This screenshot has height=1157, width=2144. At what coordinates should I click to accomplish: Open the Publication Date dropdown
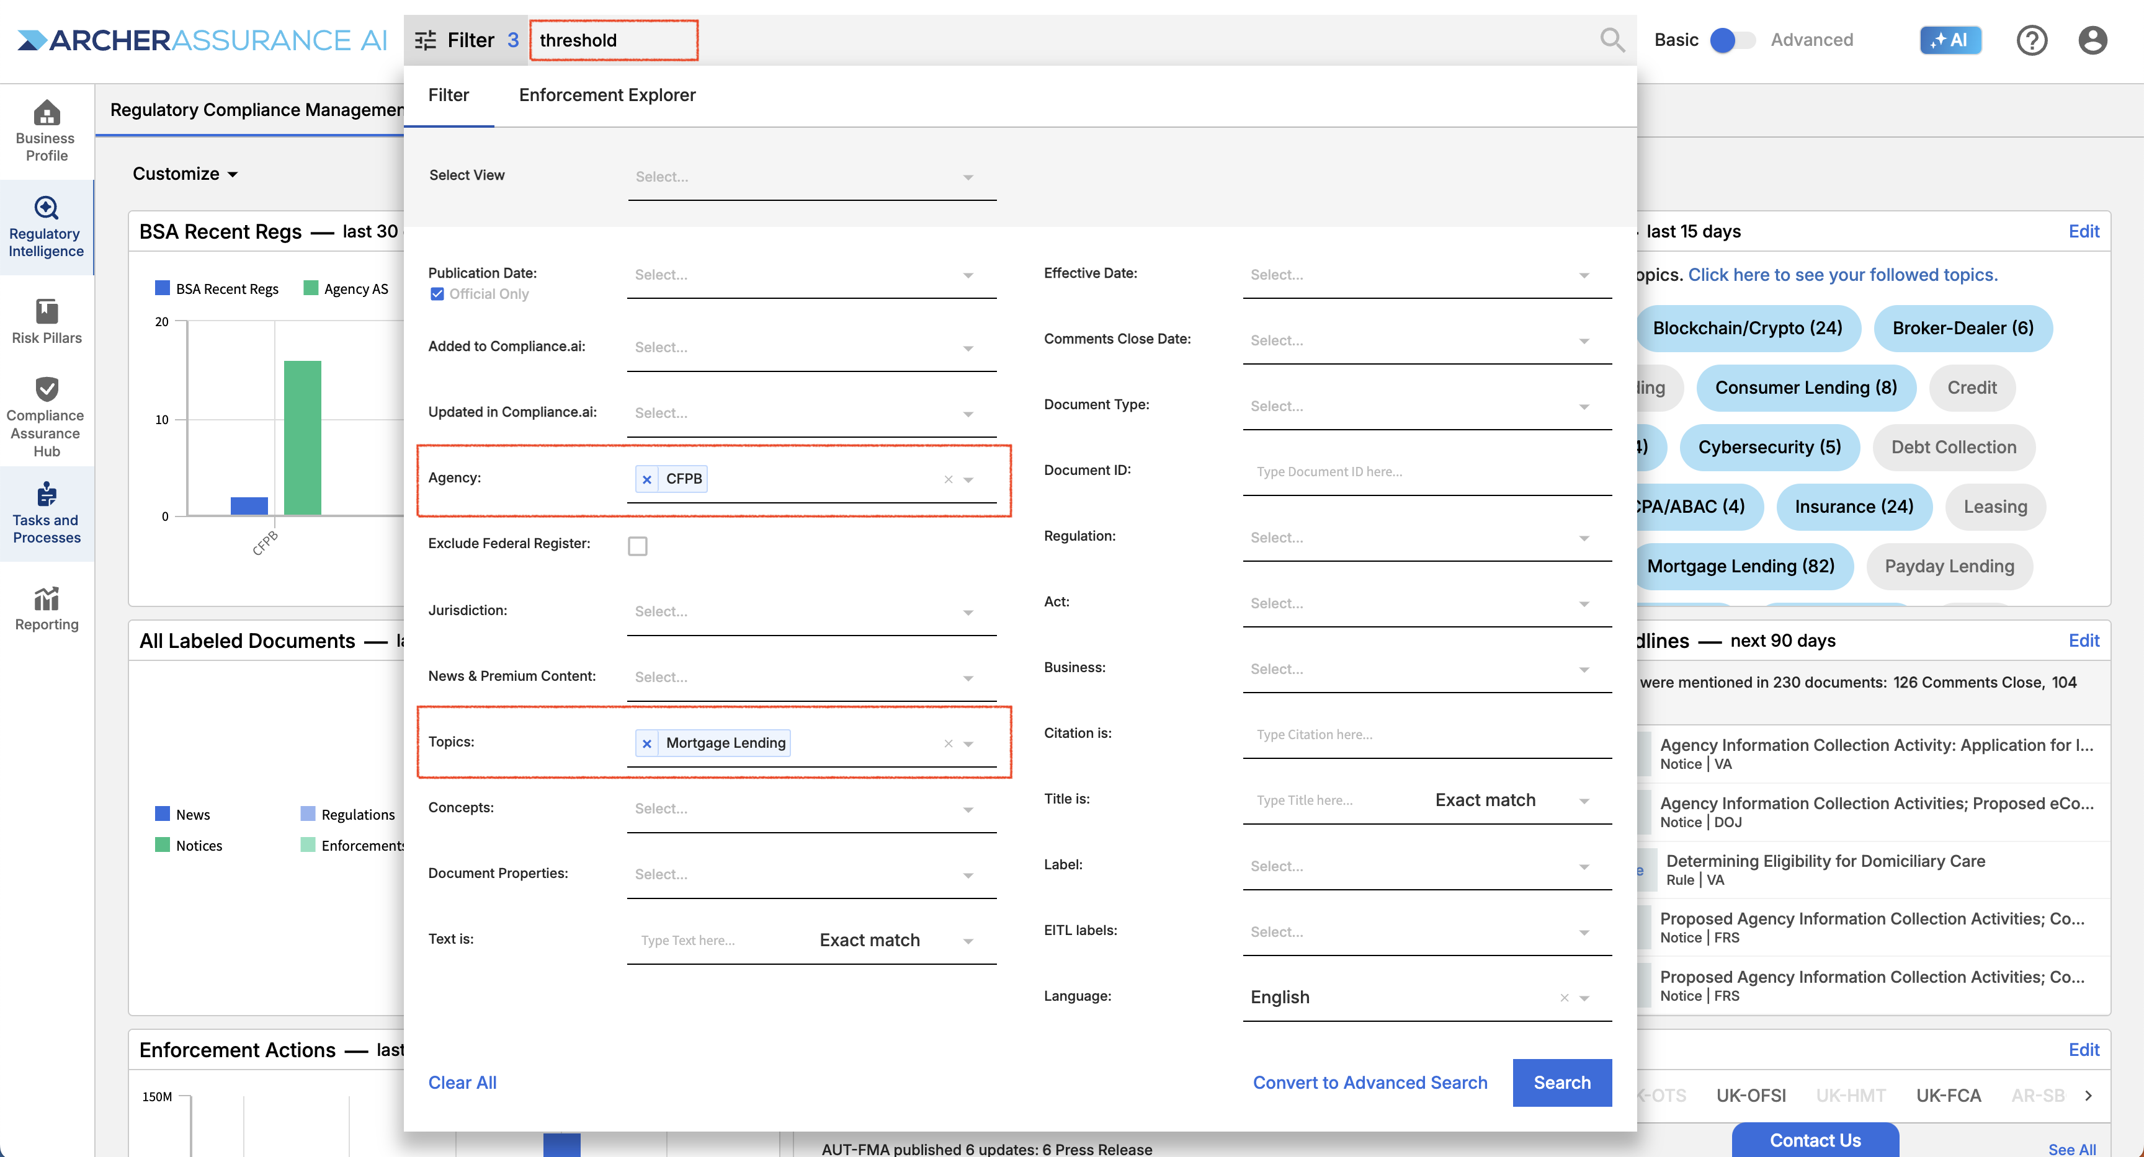click(x=811, y=275)
